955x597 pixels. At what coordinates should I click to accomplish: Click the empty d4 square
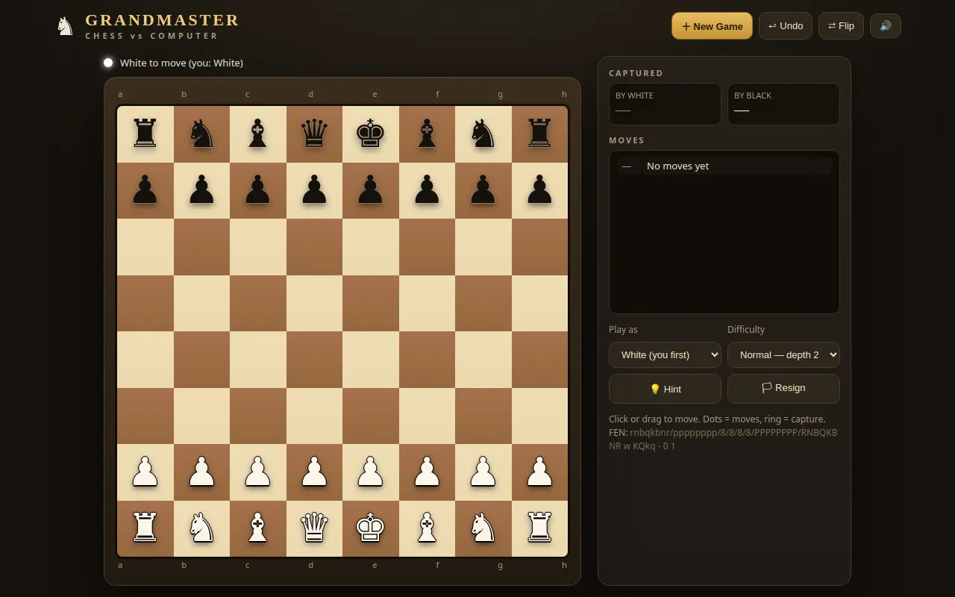coord(314,360)
